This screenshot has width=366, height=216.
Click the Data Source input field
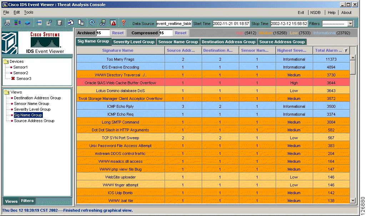174,24
